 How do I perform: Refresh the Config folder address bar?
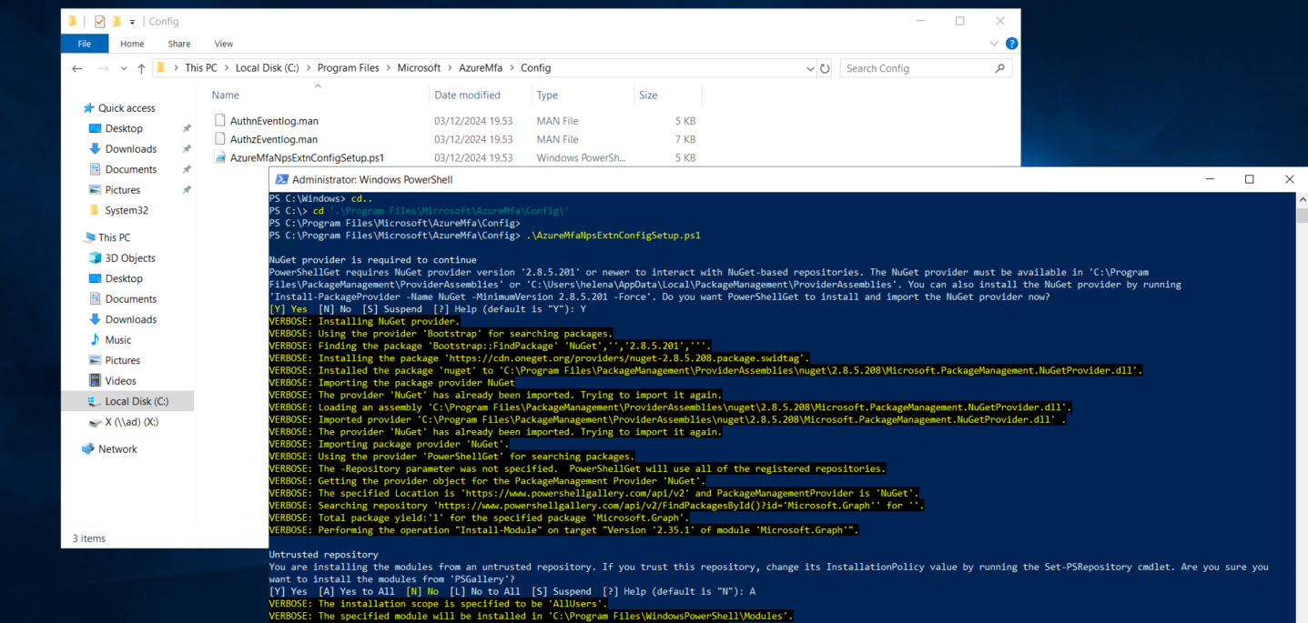point(825,68)
